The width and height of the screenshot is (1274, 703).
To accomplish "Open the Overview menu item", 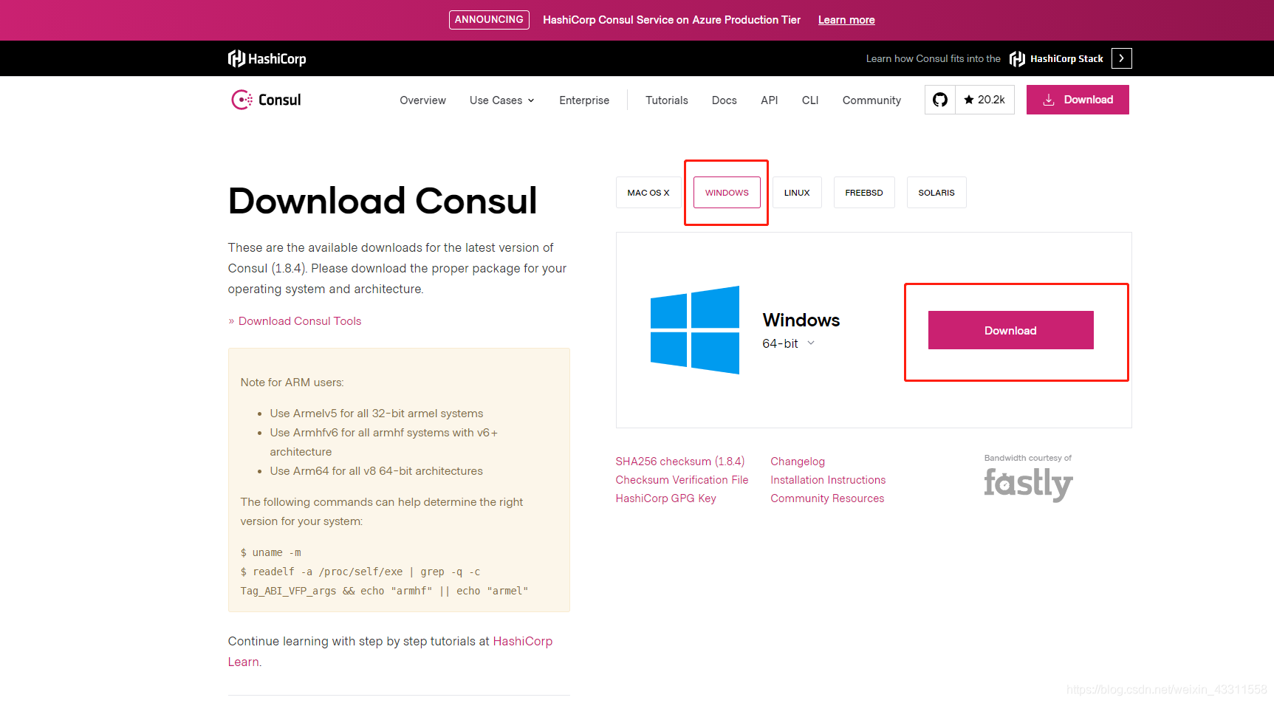I will pyautogui.click(x=422, y=100).
